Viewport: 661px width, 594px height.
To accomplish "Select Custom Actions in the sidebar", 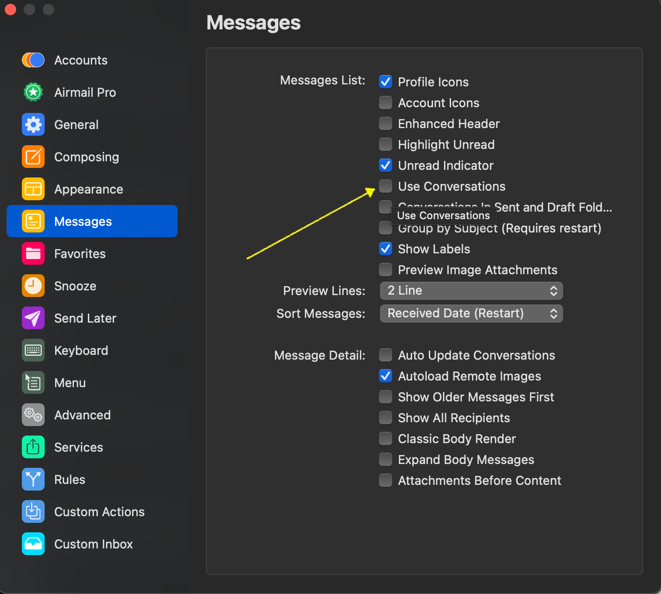I will click(x=99, y=512).
